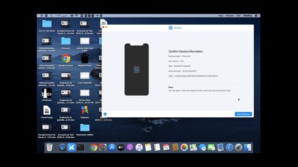Open System Preferences from the Dock

point(102,148)
